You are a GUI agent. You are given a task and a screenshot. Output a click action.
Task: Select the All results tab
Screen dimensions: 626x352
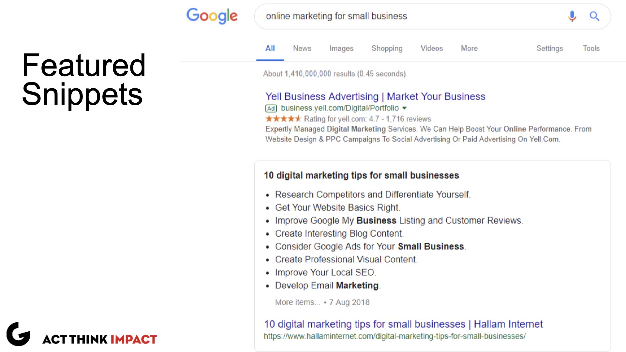270,48
